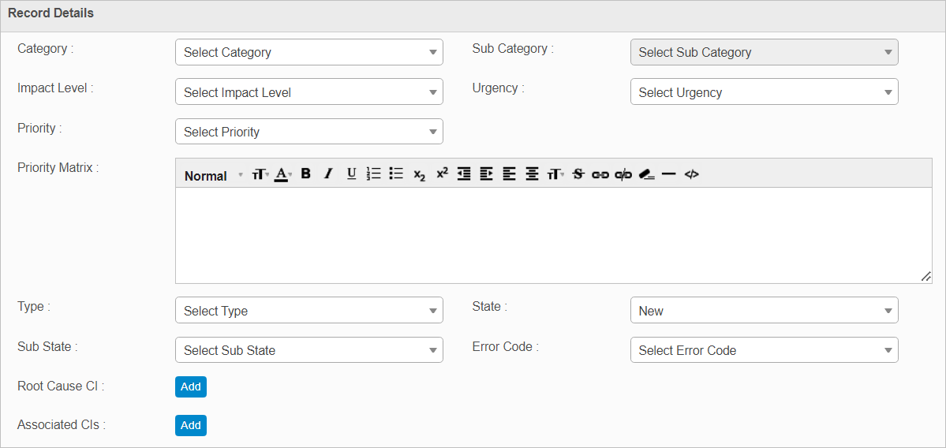Apply subscript formatting
The image size is (946, 448).
419,175
